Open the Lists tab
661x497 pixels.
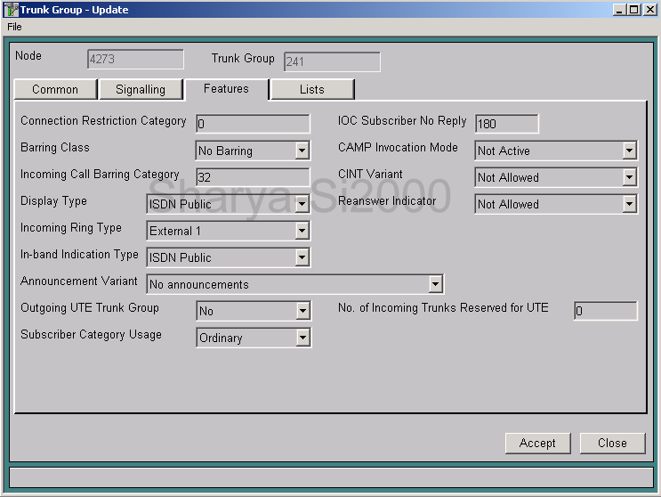(x=311, y=89)
